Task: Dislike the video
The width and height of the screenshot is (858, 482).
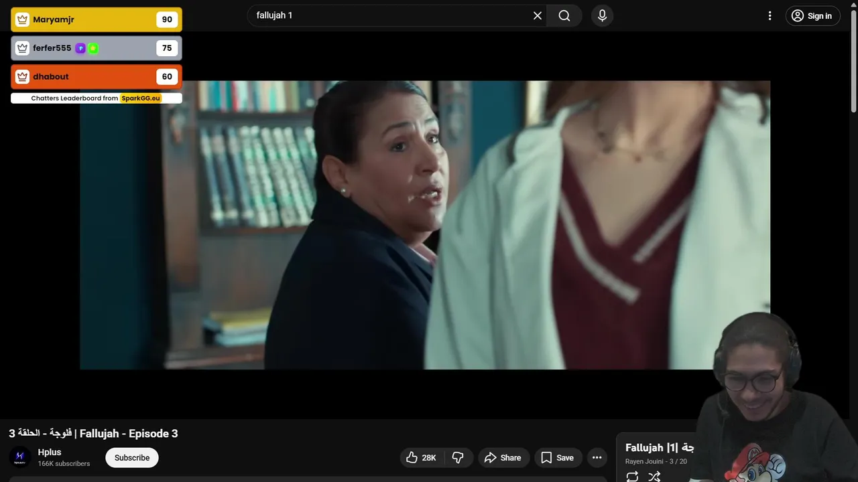Action: 458,458
